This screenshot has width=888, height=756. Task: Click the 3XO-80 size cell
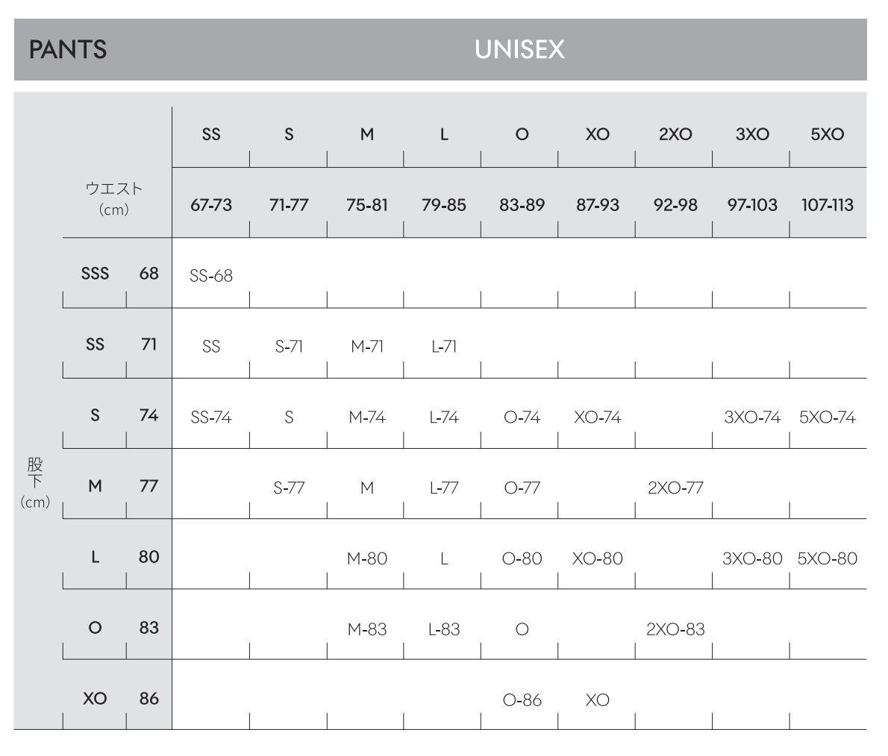click(751, 558)
